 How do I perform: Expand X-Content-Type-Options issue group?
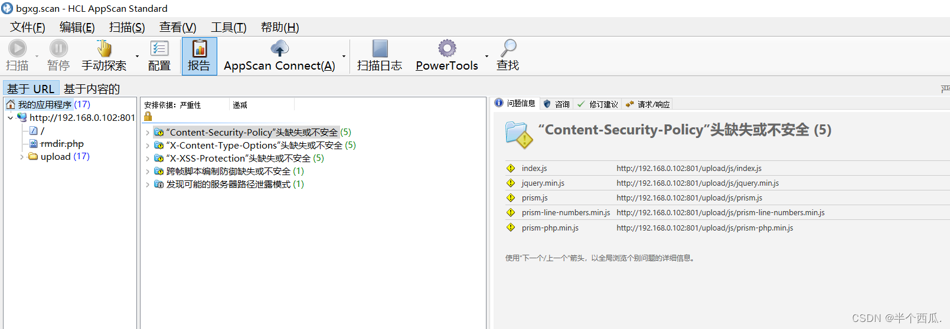(x=148, y=146)
